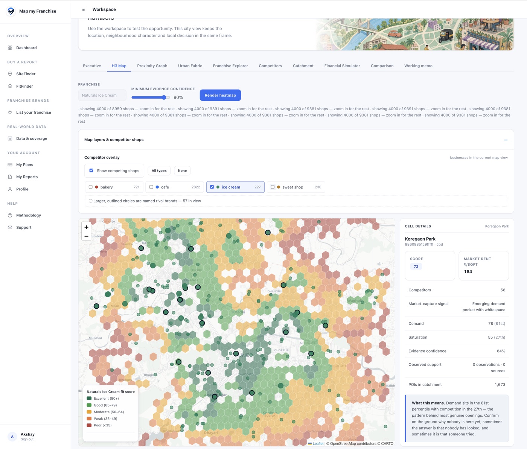Click the Profile person icon
Viewport: 527px width, 449px height.
10,189
